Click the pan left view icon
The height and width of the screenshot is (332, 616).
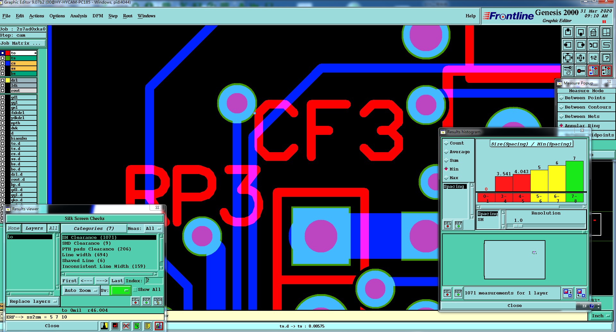coord(568,45)
